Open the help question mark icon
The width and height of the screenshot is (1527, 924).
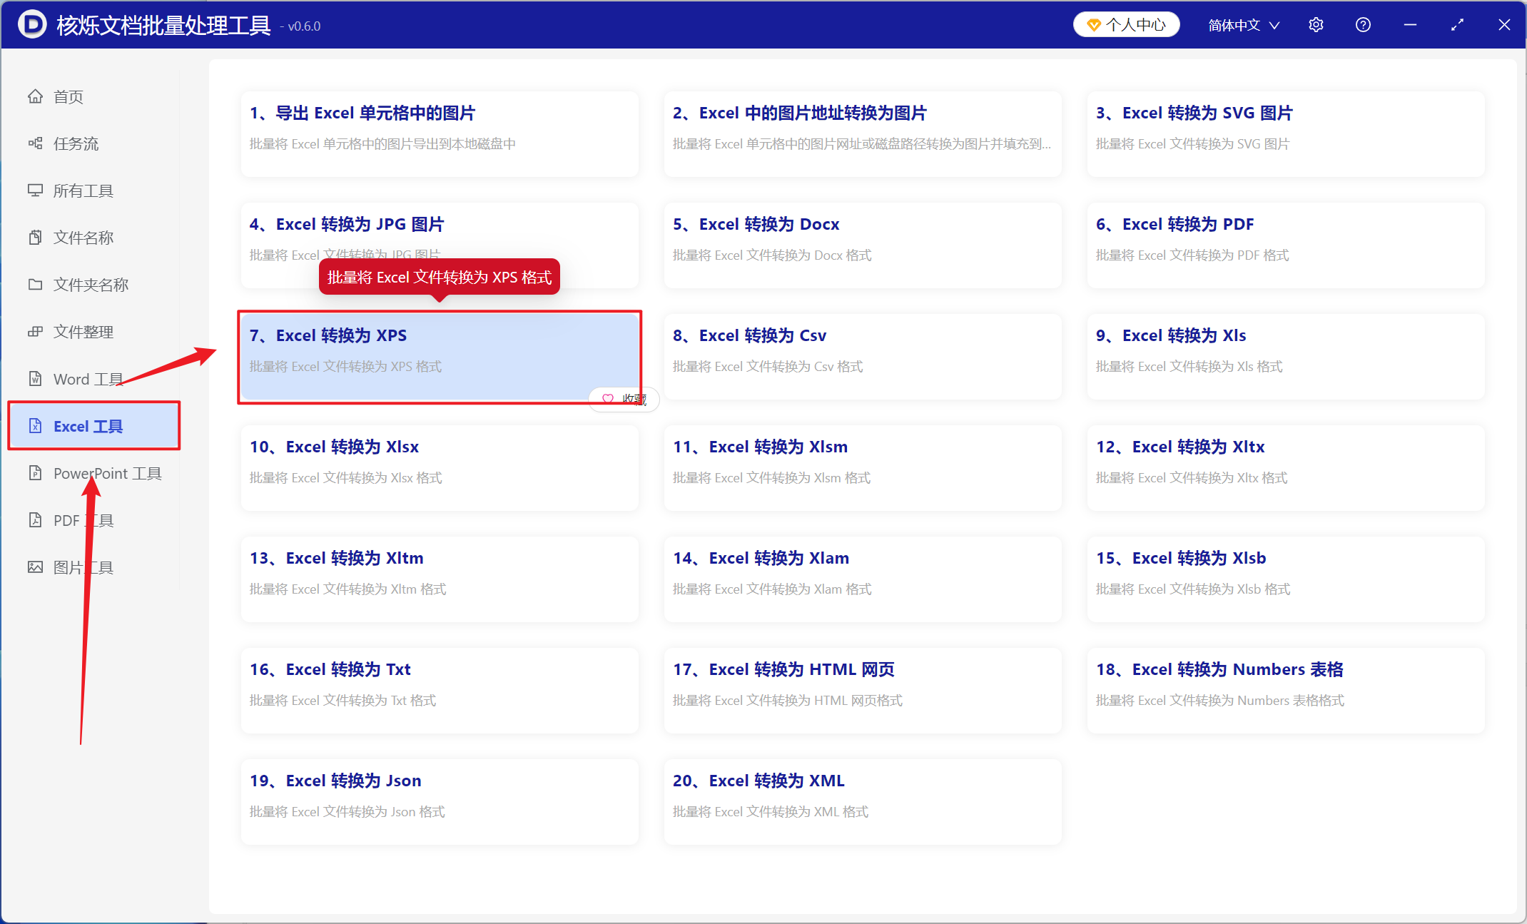(x=1363, y=25)
